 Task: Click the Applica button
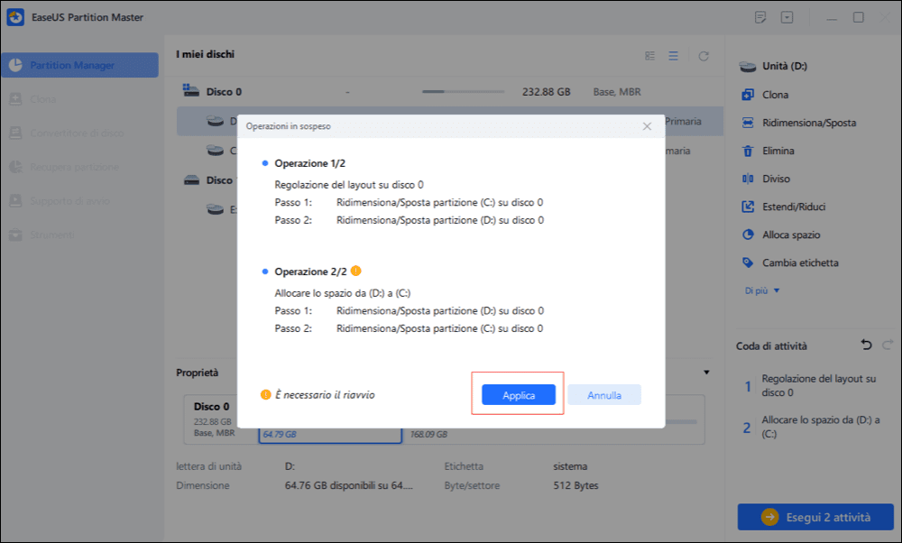pos(519,394)
